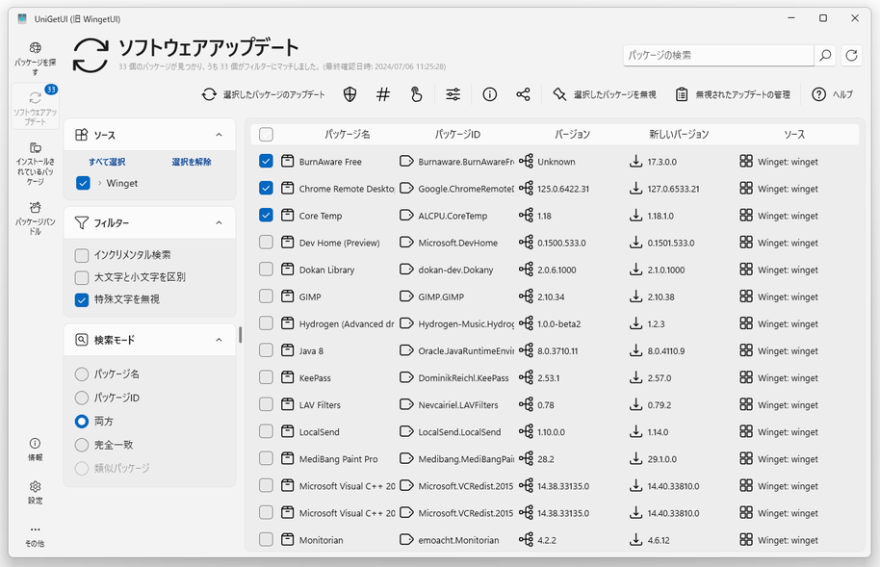Uncheck Chrome Remote Desktop row checkbox
Screen dimensions: 880x567
point(266,188)
